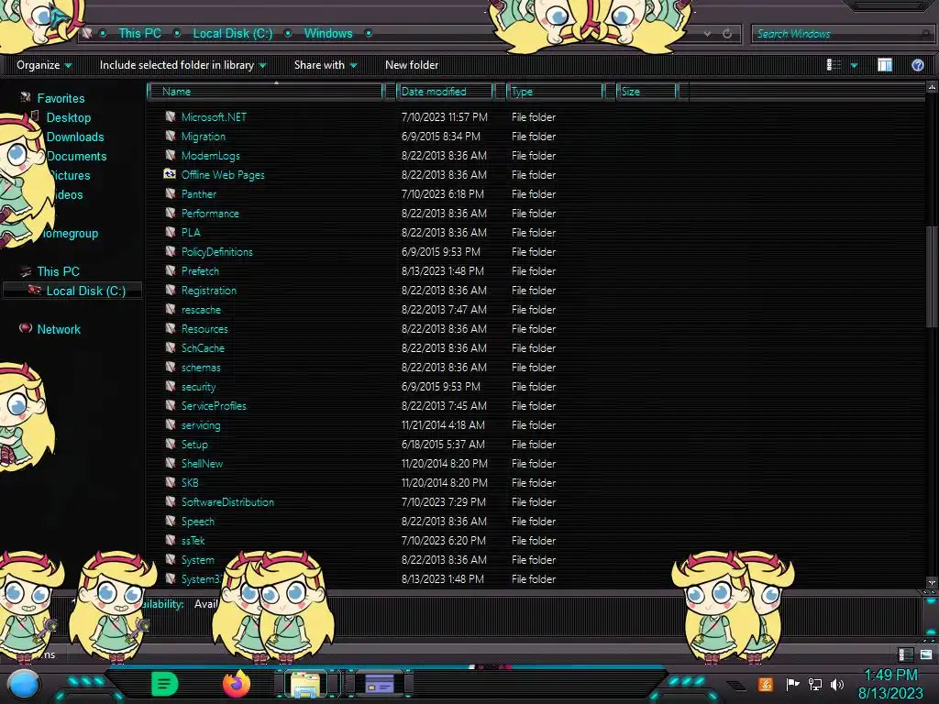Screen dimensions: 939x704
Task: Open Include selected folder in library menu
Action: click(182, 65)
